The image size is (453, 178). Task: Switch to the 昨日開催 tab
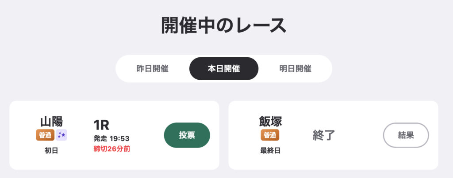click(x=152, y=69)
